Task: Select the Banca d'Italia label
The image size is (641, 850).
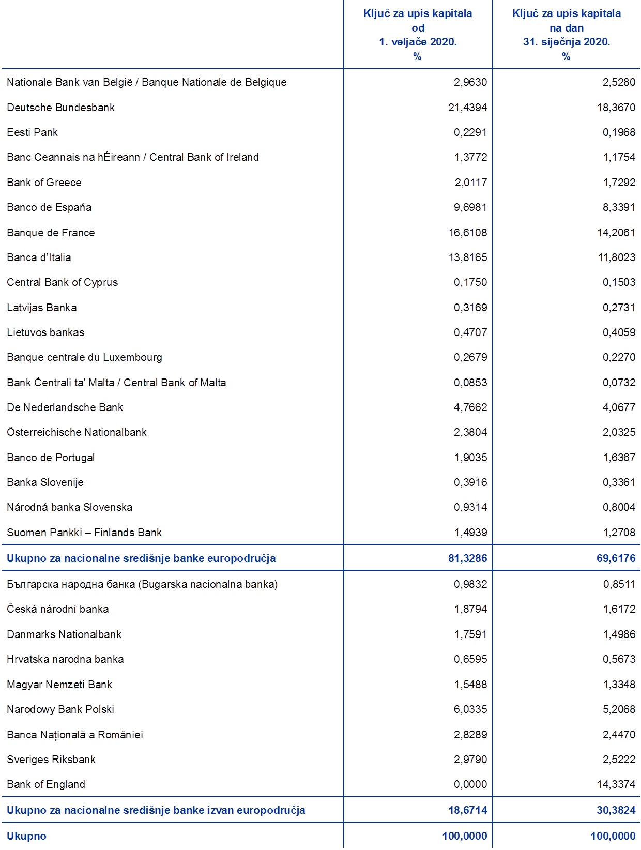Action: pyautogui.click(x=39, y=257)
